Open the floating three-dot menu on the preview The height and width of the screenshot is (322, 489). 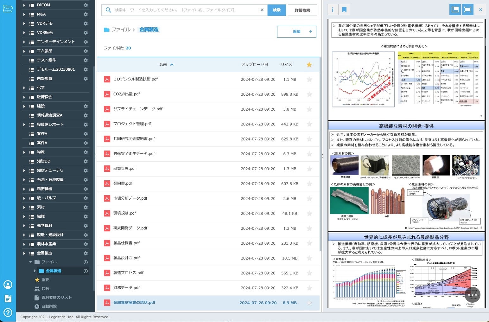pos(472,295)
